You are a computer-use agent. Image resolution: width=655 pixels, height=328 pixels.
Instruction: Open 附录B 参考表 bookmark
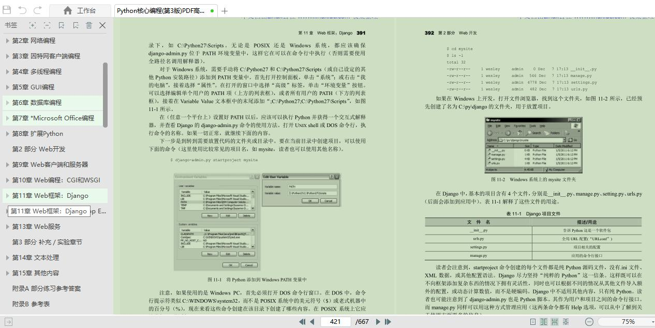pyautogui.click(x=31, y=304)
